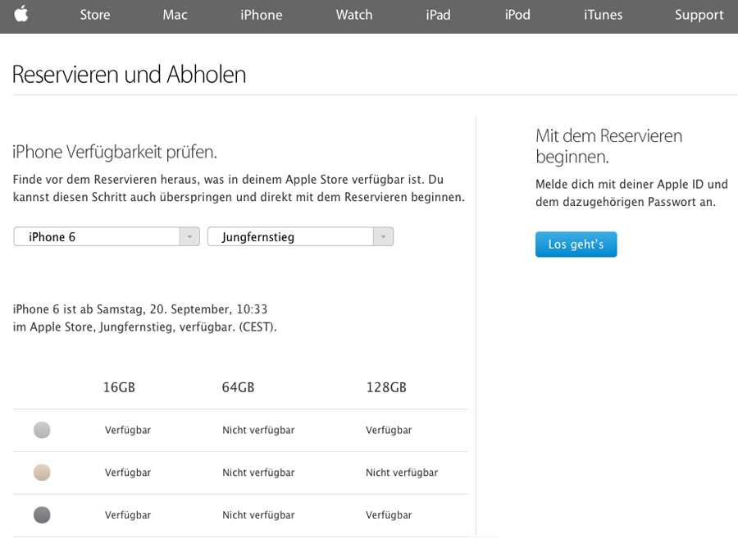Click the iPhone Verfügbarkeit prüfen heading
The height and width of the screenshot is (553, 738).
coord(115,152)
